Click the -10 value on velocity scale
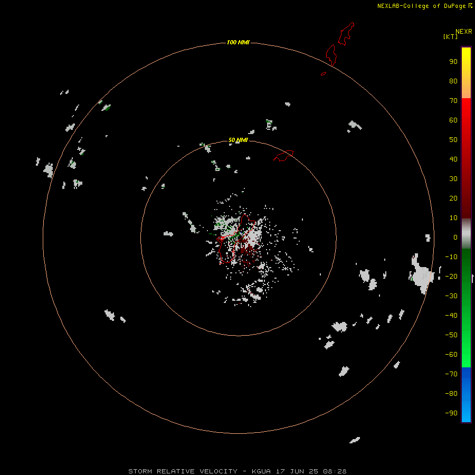 (451, 257)
